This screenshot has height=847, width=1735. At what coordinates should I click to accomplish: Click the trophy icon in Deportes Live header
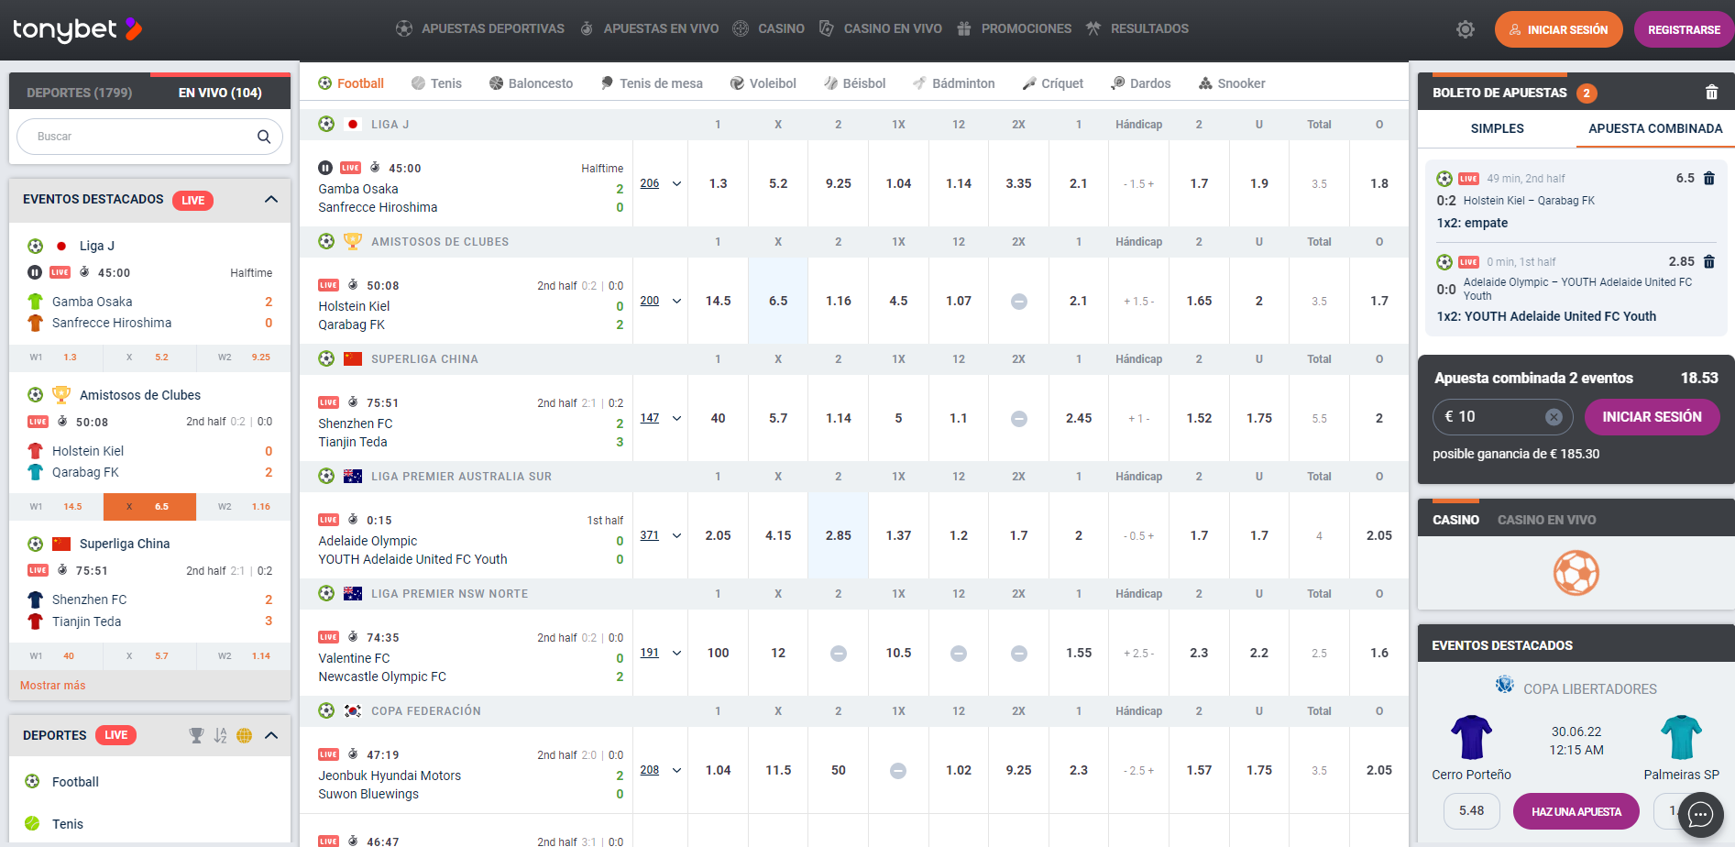(196, 735)
